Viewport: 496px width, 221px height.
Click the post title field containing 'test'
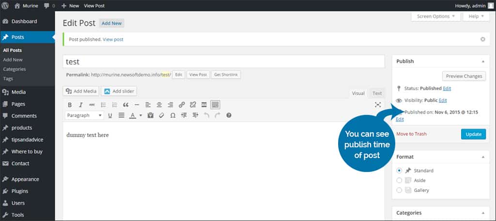(224, 62)
